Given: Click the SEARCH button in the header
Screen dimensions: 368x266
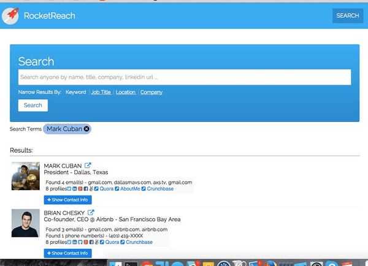Looking at the screenshot, I should [x=348, y=16].
